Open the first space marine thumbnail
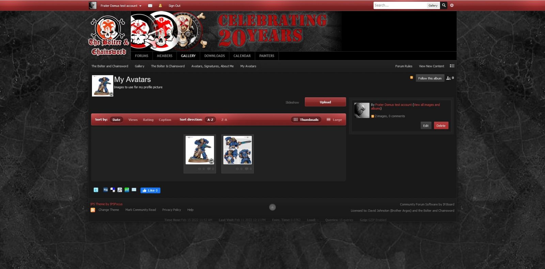Viewport: 545px width, 269px height. (x=200, y=150)
